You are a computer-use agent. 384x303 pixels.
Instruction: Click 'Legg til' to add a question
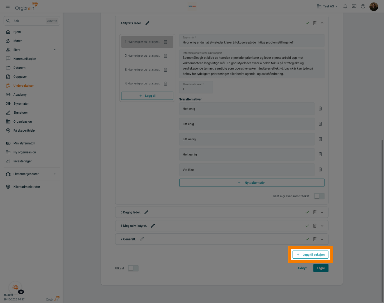[147, 96]
